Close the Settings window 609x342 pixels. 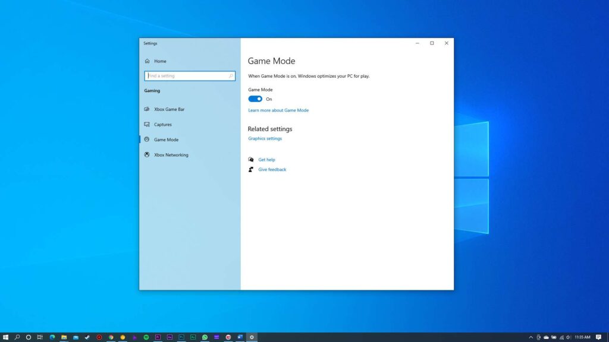click(x=446, y=43)
